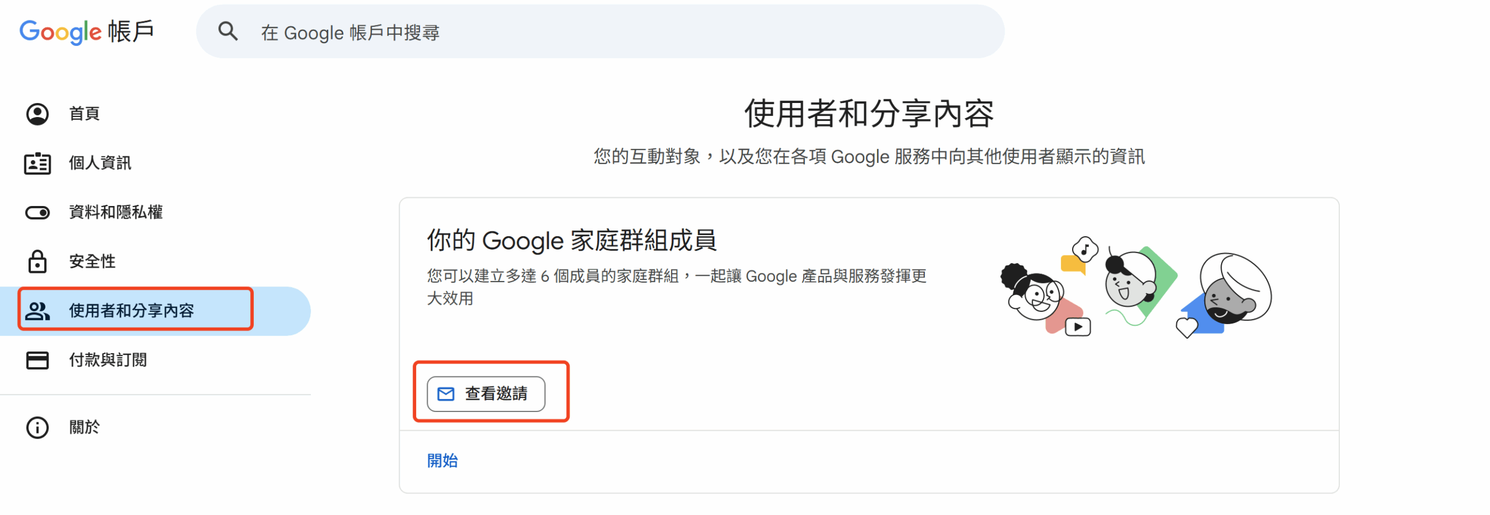Click the 付款與訂閱 credit card icon

[37, 360]
